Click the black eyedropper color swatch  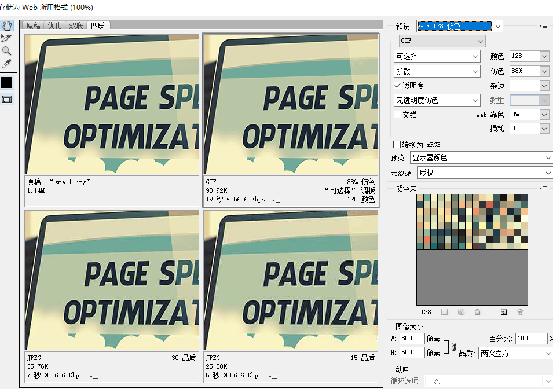[7, 82]
